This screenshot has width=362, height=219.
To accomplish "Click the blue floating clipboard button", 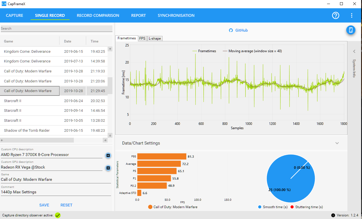I will click(351, 30).
